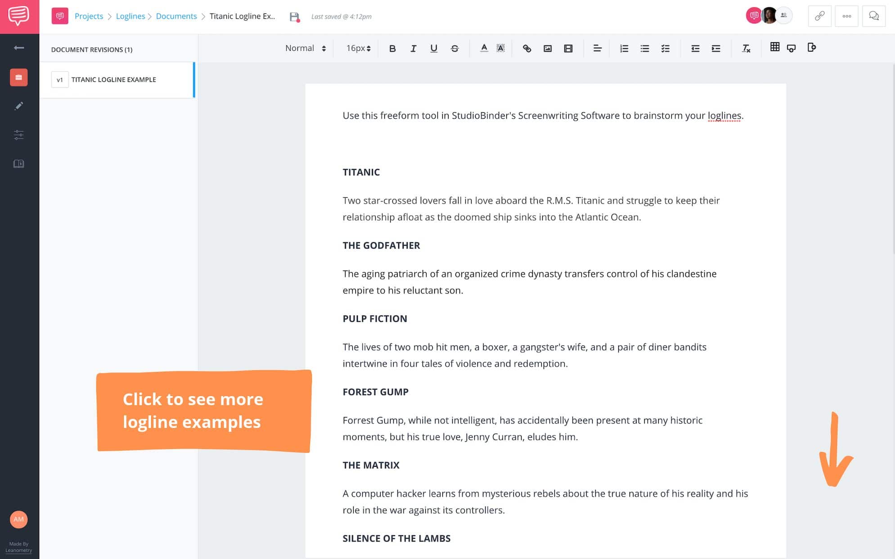Click the text alignment center icon
Screen dimensions: 895x559
tap(597, 48)
